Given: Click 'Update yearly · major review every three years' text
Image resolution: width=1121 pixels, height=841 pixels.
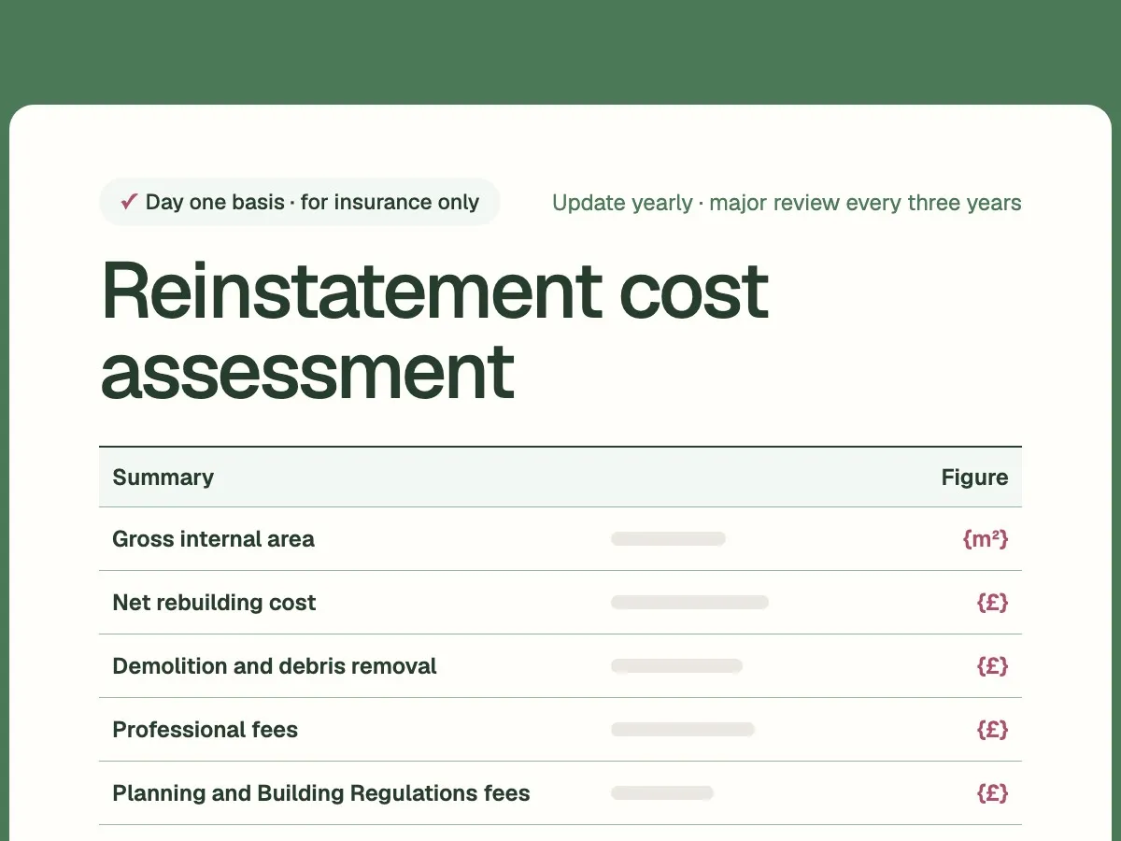Looking at the screenshot, I should pyautogui.click(x=787, y=203).
